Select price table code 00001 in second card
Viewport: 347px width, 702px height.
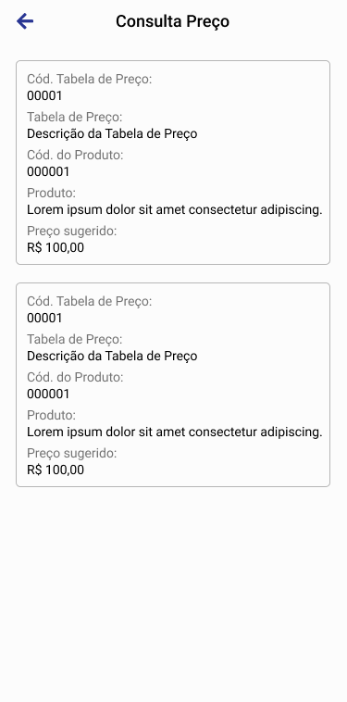pyautogui.click(x=44, y=319)
